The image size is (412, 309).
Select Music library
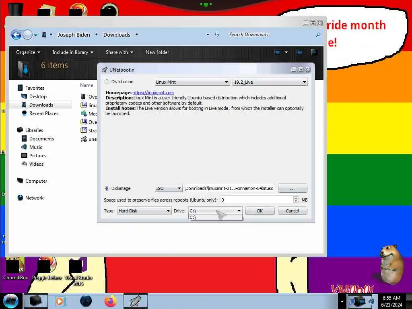coord(36,147)
